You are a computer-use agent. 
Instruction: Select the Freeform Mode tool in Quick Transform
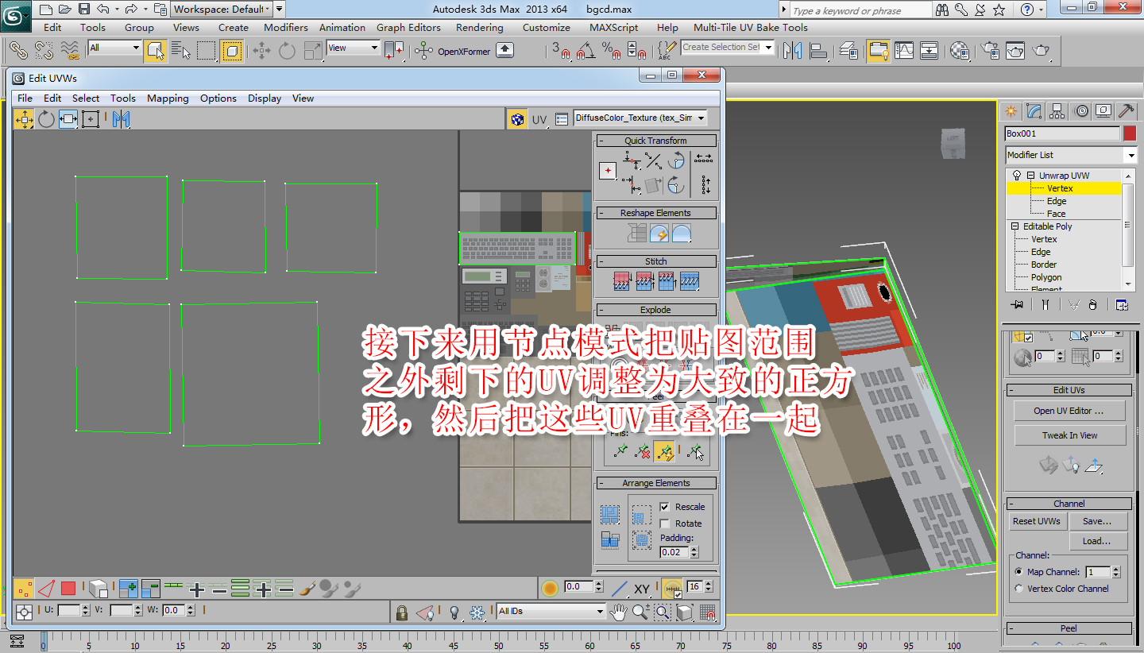608,170
